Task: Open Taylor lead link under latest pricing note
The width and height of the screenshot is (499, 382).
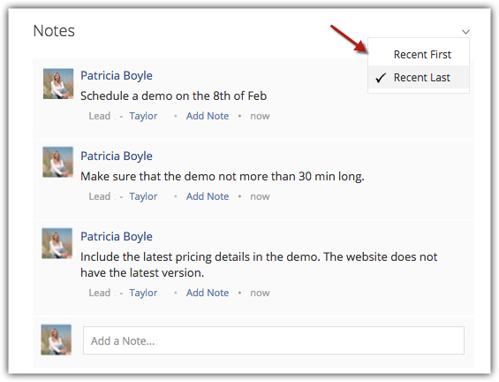Action: click(x=143, y=293)
